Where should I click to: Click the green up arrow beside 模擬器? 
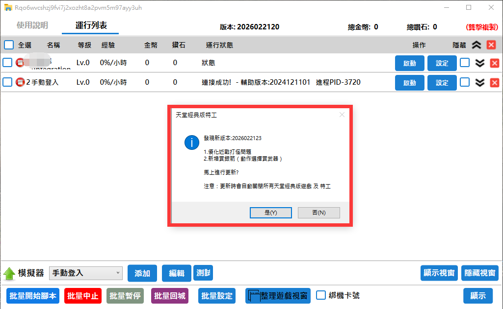click(x=9, y=273)
